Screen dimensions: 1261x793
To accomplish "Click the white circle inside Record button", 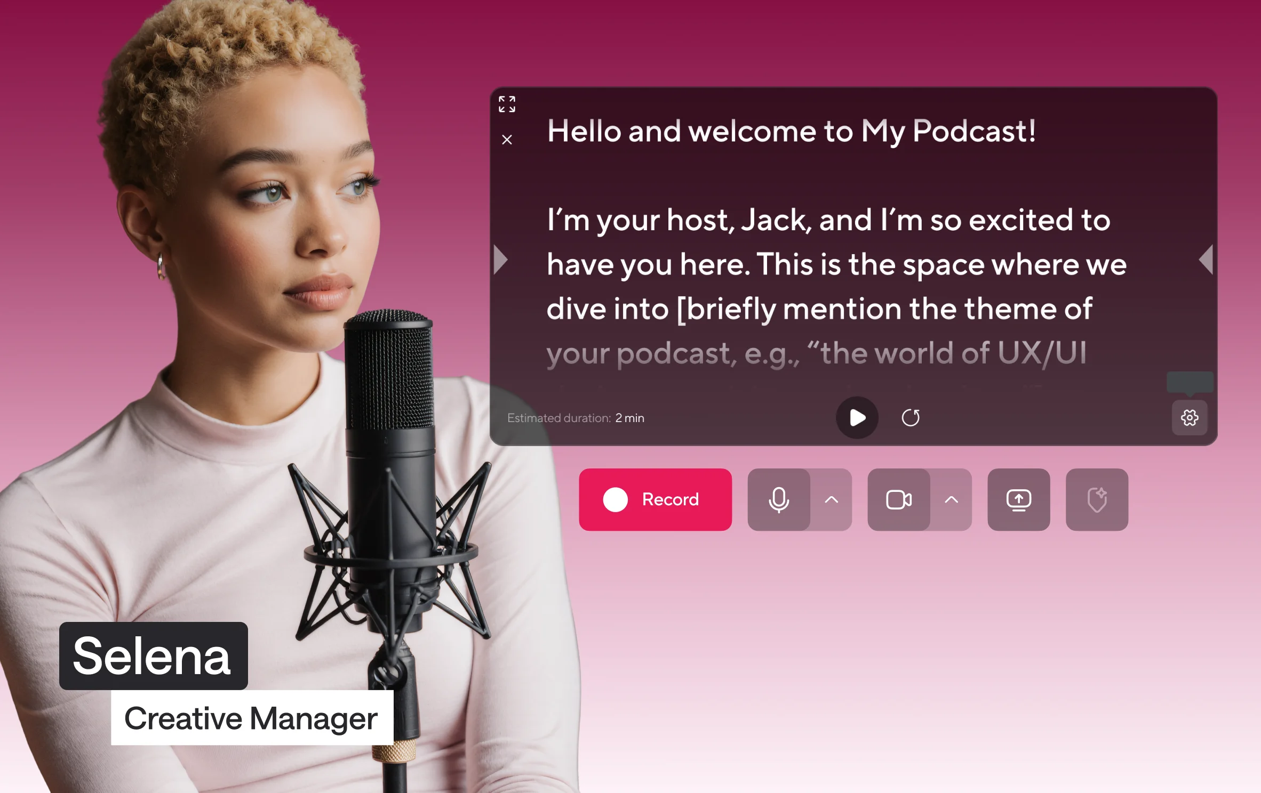I will pyautogui.click(x=615, y=499).
